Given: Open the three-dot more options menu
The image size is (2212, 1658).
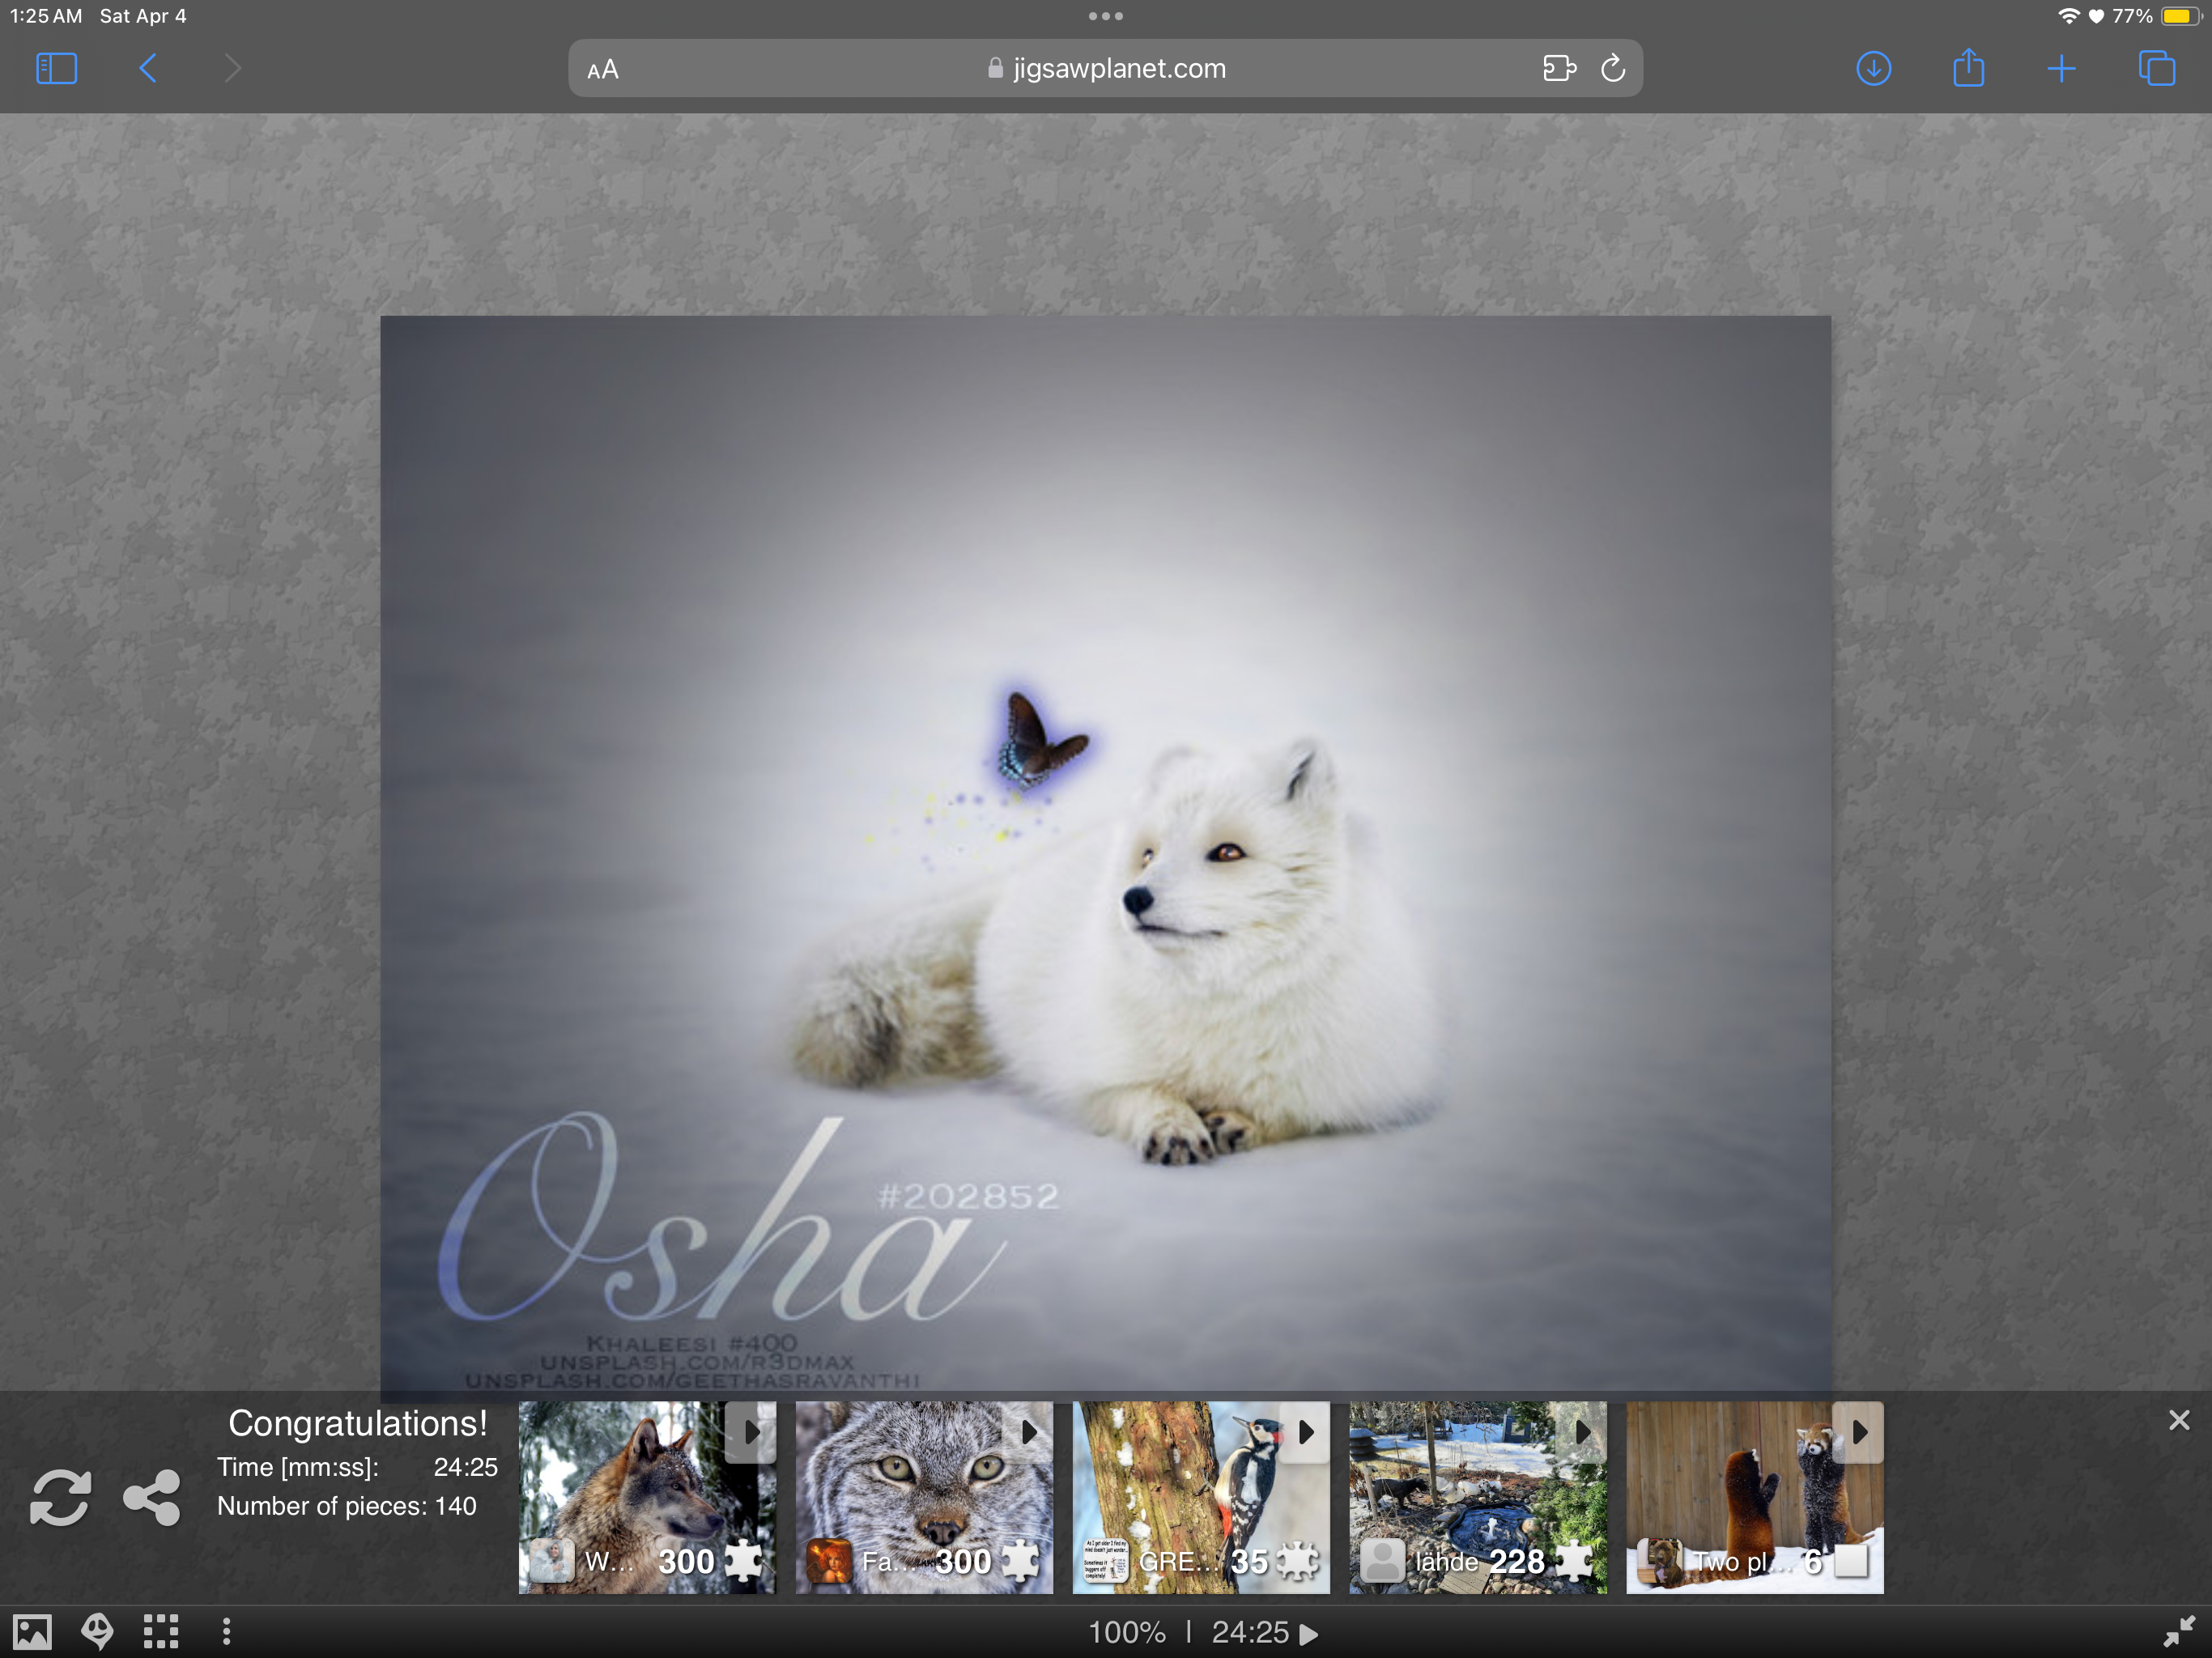Looking at the screenshot, I should 227,1632.
